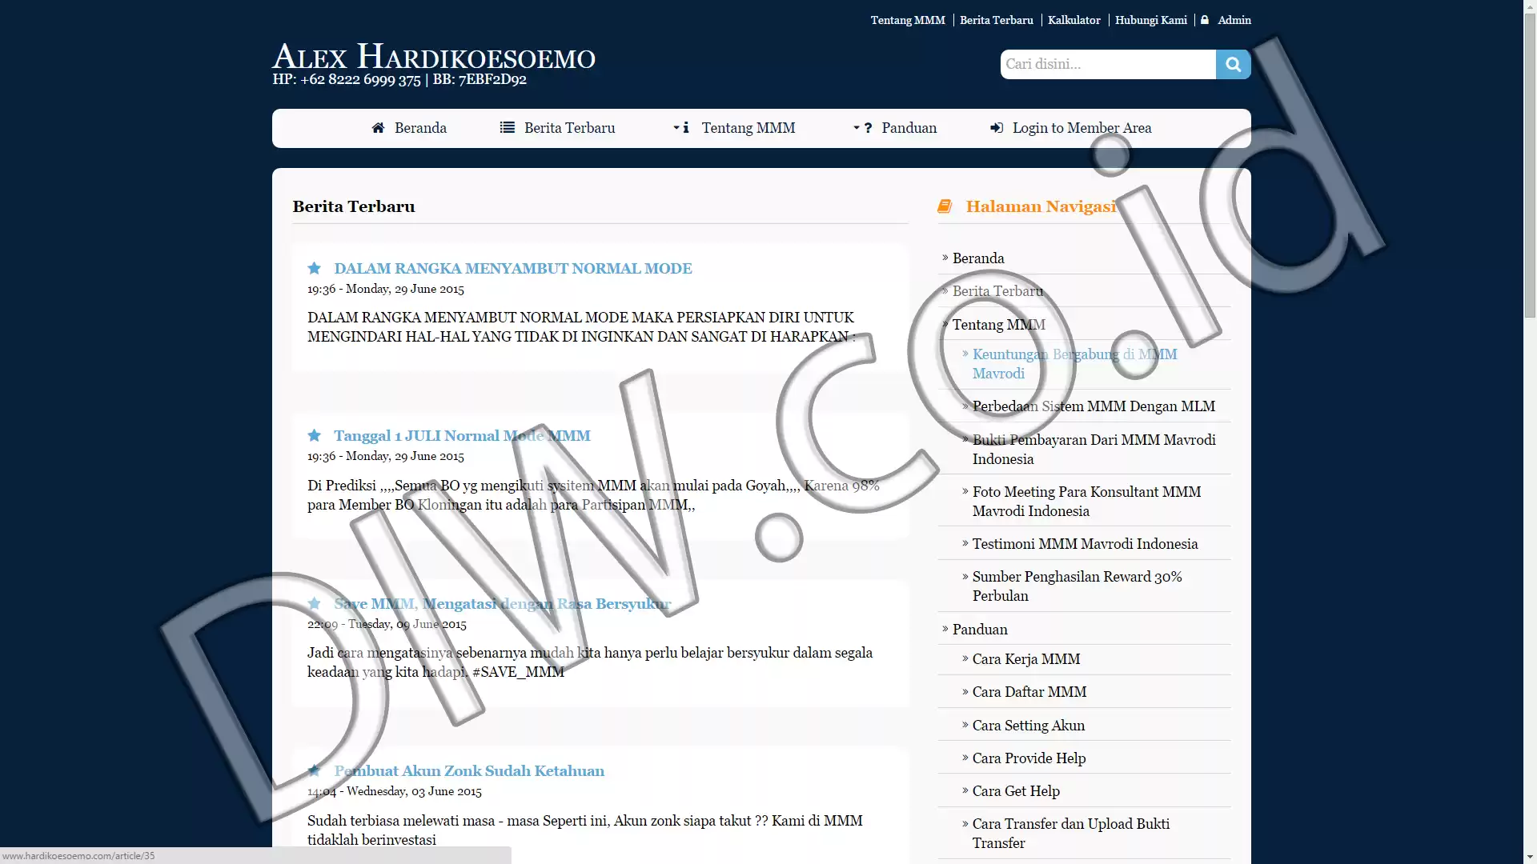Select Testimoni MMM Mavrodi Indonesia
1537x864 pixels.
click(x=1085, y=544)
